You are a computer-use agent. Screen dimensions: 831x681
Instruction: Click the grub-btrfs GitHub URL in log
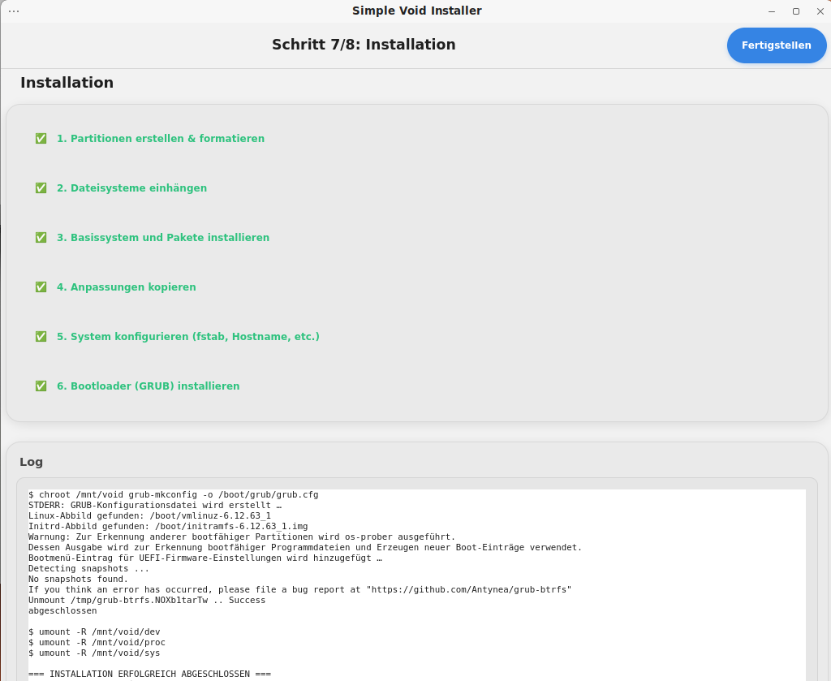(x=471, y=590)
